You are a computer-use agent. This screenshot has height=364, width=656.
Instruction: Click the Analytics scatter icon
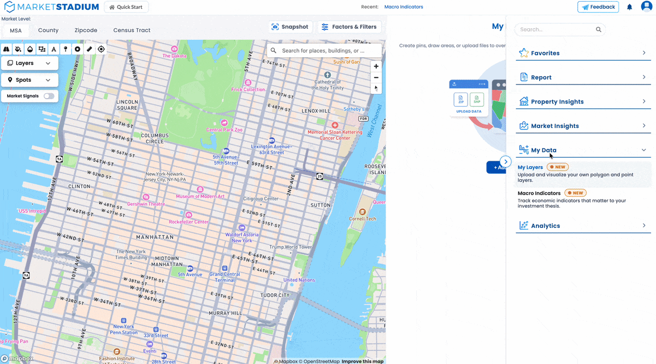tap(524, 226)
